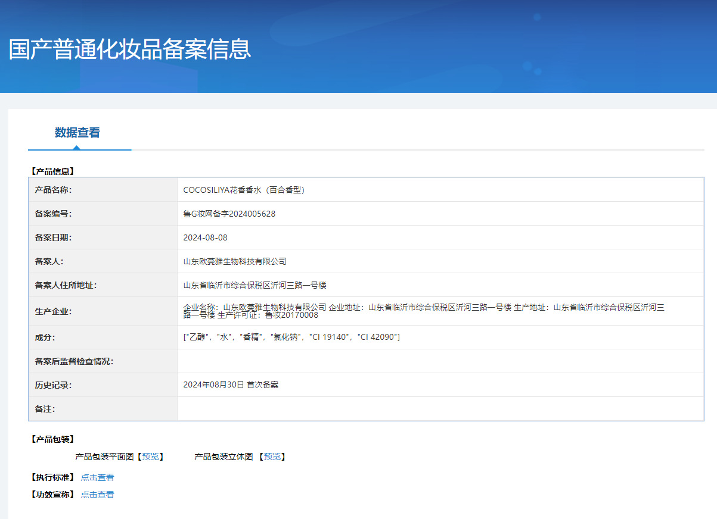Click the address value in 备案人住所地址 row
Screen dimensions: 717x519
point(254,285)
